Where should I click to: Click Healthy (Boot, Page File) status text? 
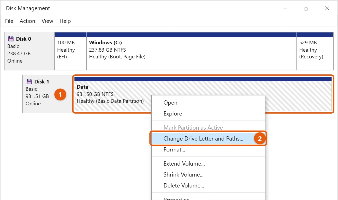117,57
